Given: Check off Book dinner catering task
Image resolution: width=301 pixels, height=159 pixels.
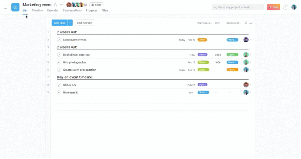Looking at the screenshot, I should coord(59,55).
